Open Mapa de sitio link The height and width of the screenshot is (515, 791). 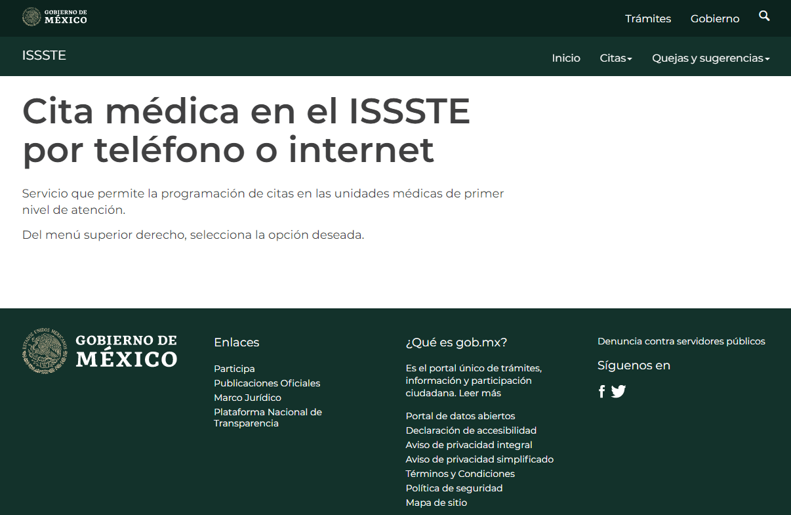tap(436, 503)
